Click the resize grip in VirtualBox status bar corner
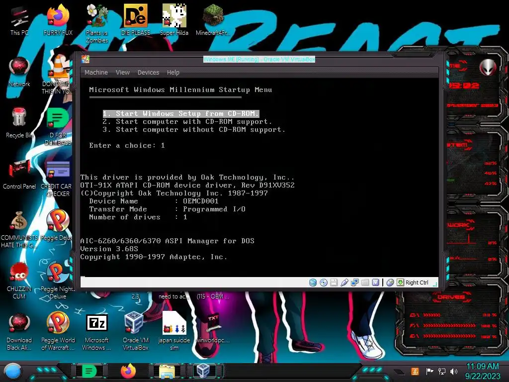Screen dimensions: 509x382 click(435, 284)
